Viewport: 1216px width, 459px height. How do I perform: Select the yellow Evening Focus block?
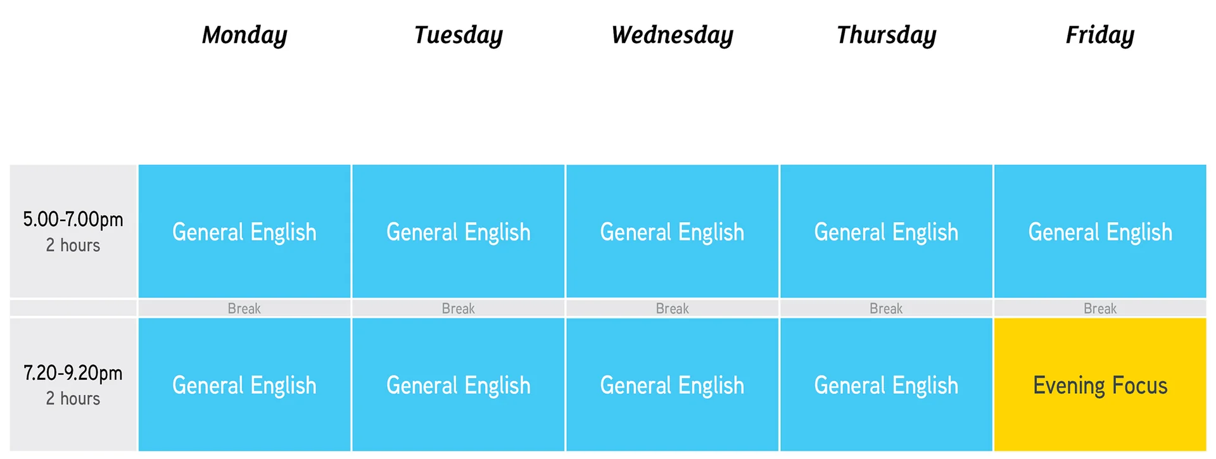(x=1100, y=385)
